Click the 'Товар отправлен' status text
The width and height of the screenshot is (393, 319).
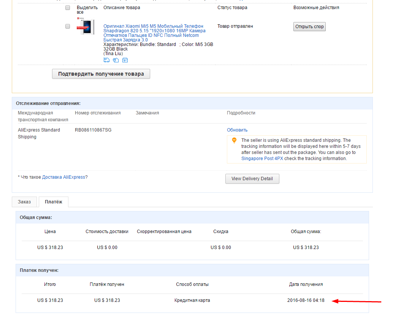(235, 26)
